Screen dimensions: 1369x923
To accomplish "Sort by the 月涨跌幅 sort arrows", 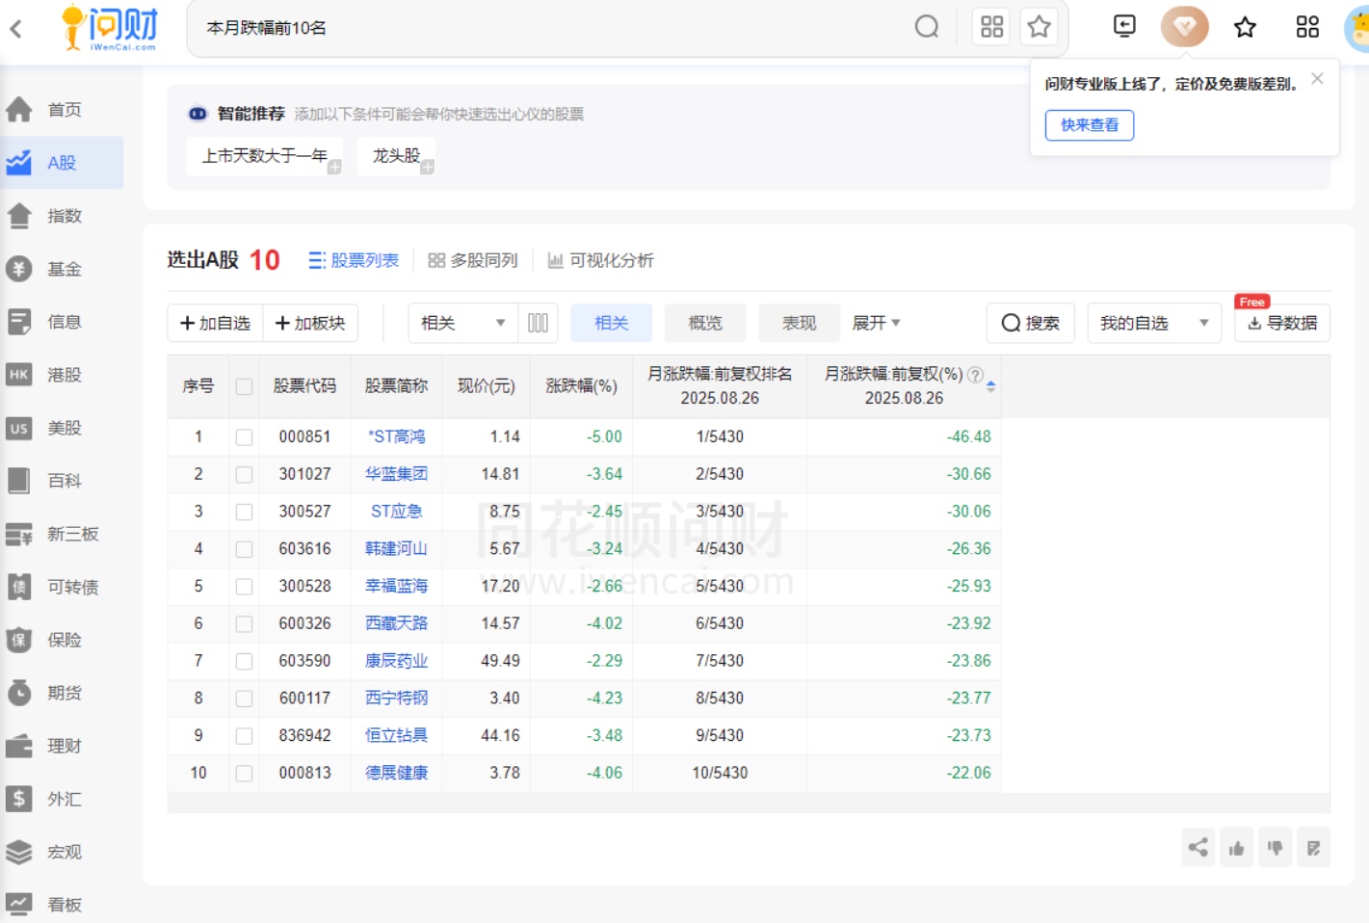I will click(x=990, y=386).
